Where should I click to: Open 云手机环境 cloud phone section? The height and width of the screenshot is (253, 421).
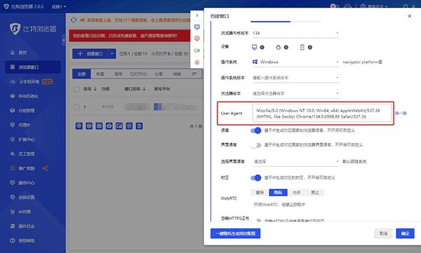point(31,81)
